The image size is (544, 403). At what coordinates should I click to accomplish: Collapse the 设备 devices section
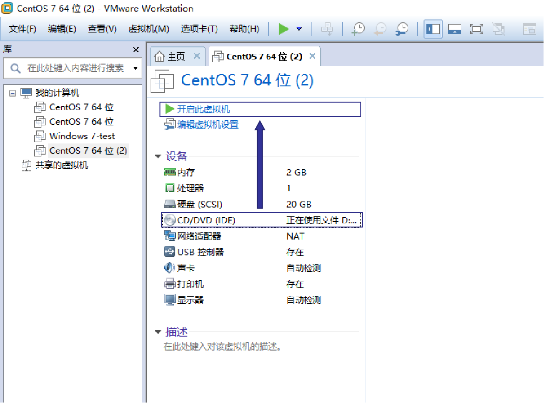pyautogui.click(x=158, y=156)
